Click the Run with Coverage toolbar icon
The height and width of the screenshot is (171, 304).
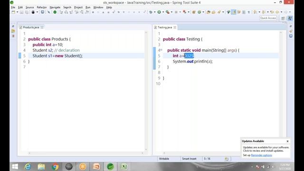[168, 12]
